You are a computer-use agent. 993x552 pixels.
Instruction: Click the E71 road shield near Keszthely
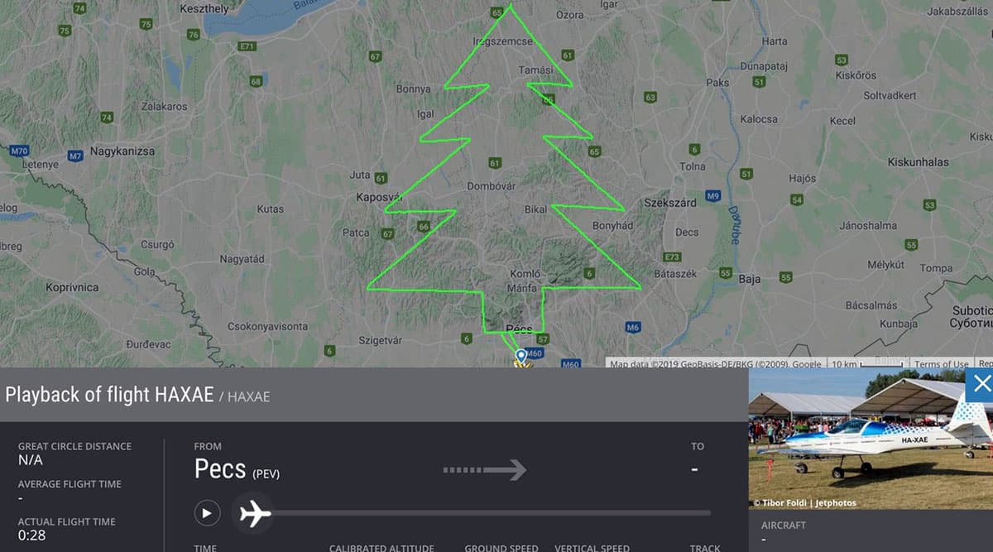247,46
